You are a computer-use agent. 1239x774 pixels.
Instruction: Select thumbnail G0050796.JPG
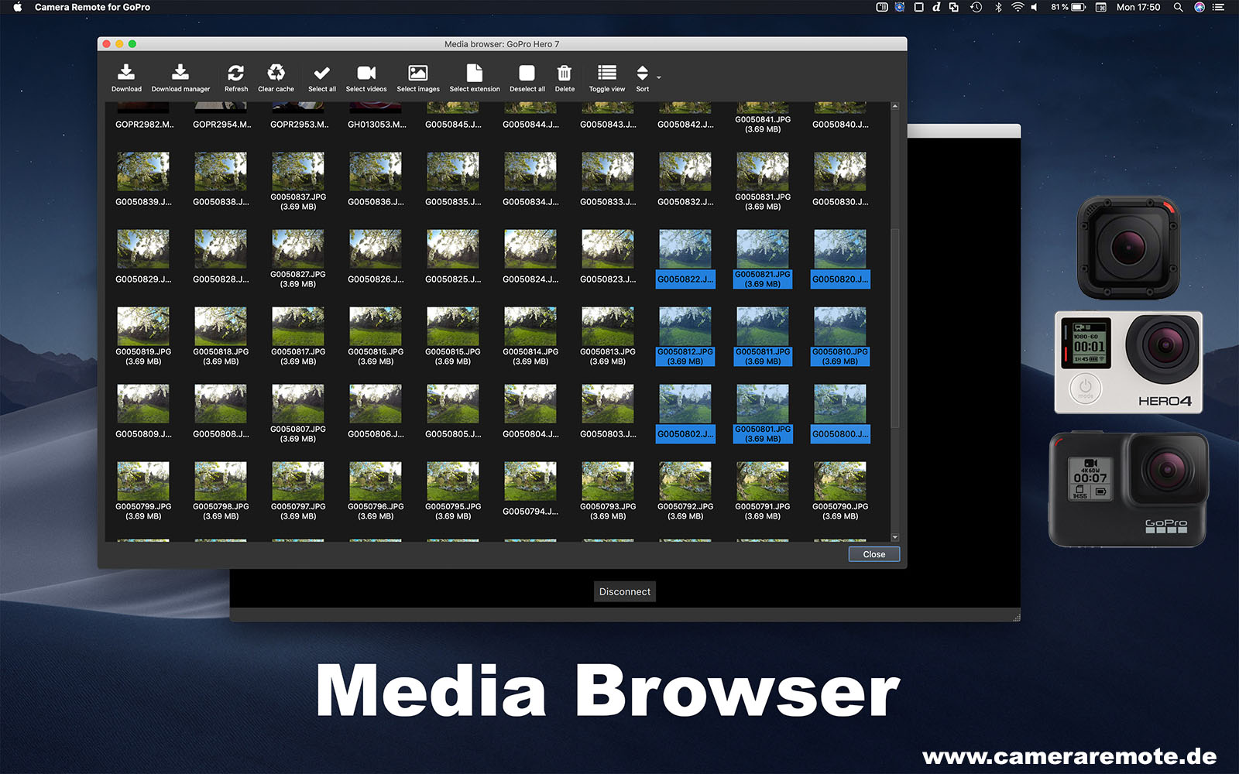pos(376,481)
